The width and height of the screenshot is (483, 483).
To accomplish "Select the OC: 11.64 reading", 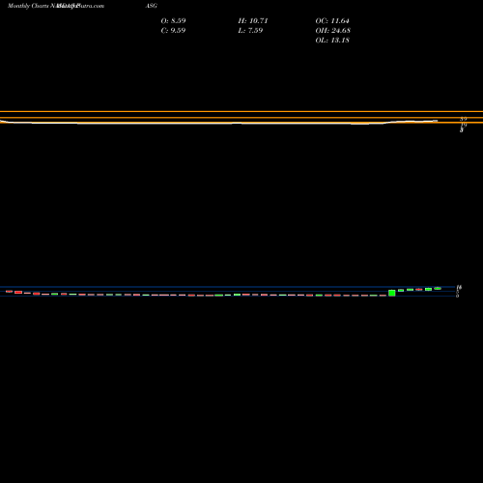I will click(332, 20).
